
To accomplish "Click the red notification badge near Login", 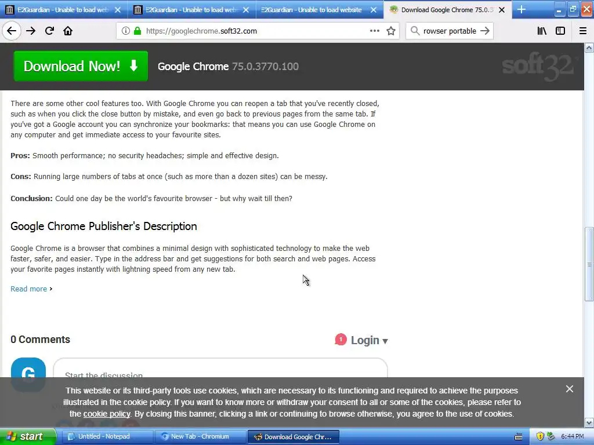I will click(x=341, y=340).
